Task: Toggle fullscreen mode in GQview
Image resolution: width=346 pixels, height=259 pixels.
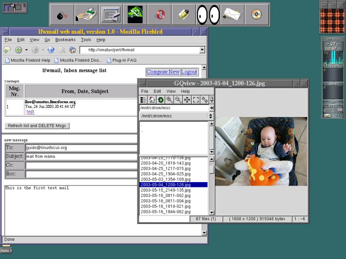Action: coord(196,100)
